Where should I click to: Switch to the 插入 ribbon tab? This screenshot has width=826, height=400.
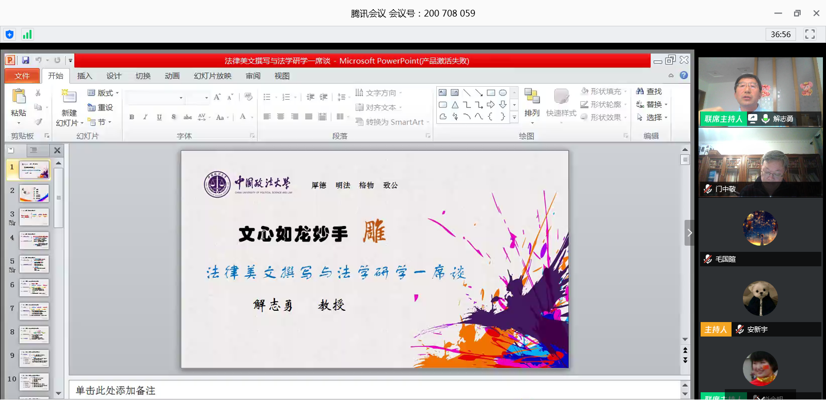85,76
